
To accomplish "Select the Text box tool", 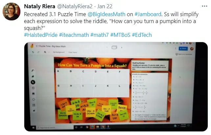I will [34, 105].
